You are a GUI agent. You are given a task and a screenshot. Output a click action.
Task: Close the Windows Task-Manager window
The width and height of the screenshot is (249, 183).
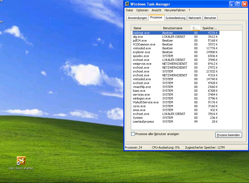[245, 4]
